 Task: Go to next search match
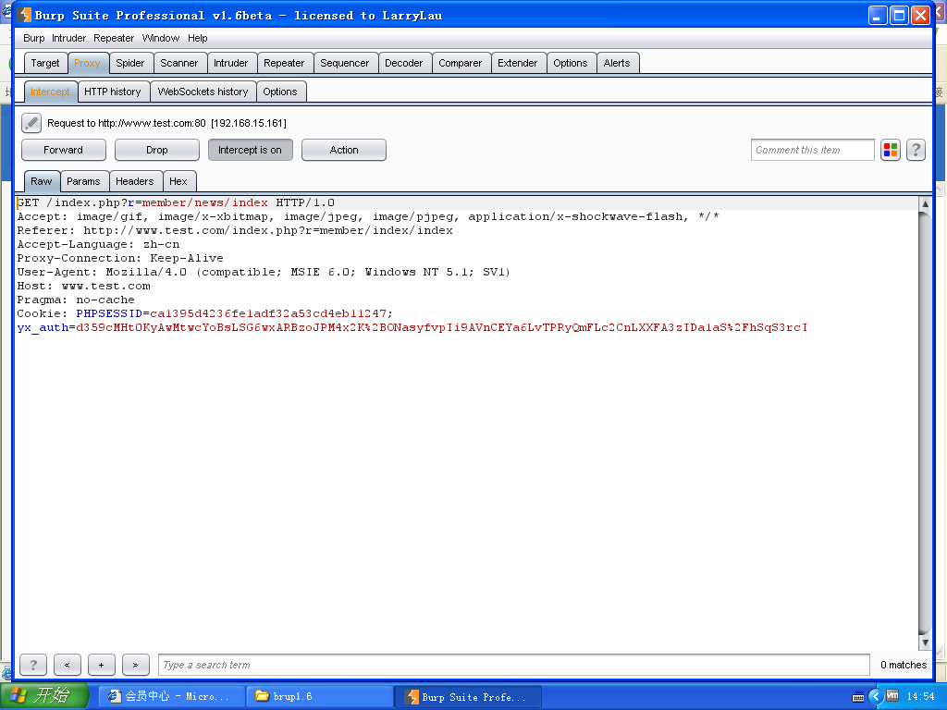point(135,665)
